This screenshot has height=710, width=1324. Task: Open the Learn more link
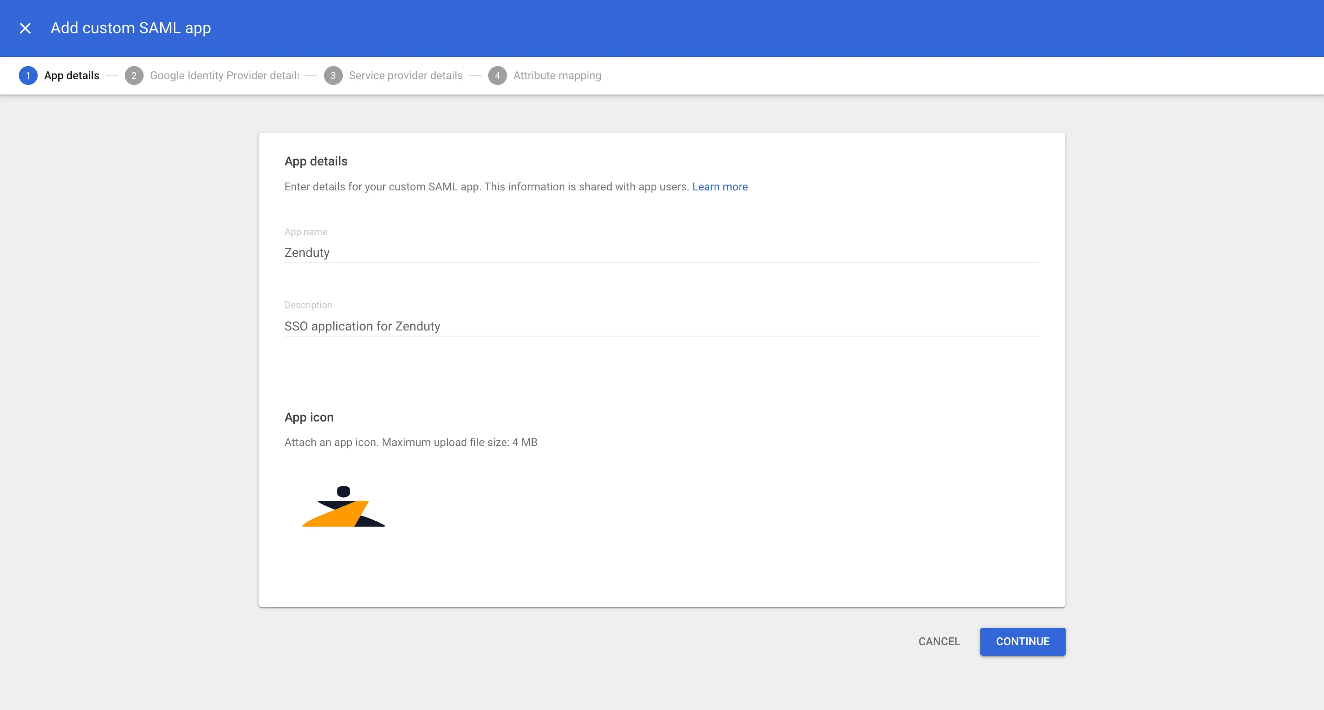(x=719, y=187)
